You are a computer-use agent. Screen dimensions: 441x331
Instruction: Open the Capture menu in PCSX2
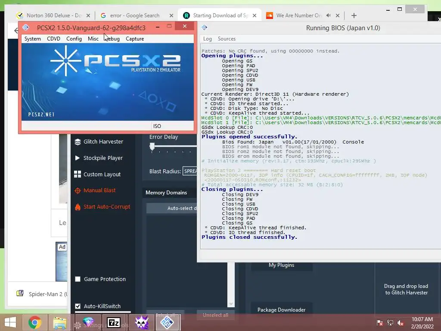[x=135, y=38]
